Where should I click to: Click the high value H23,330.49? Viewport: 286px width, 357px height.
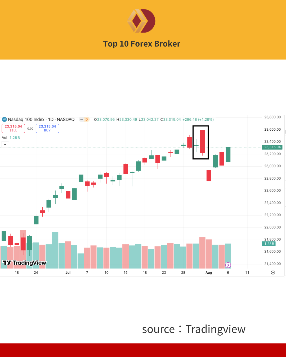pyautogui.click(x=127, y=120)
